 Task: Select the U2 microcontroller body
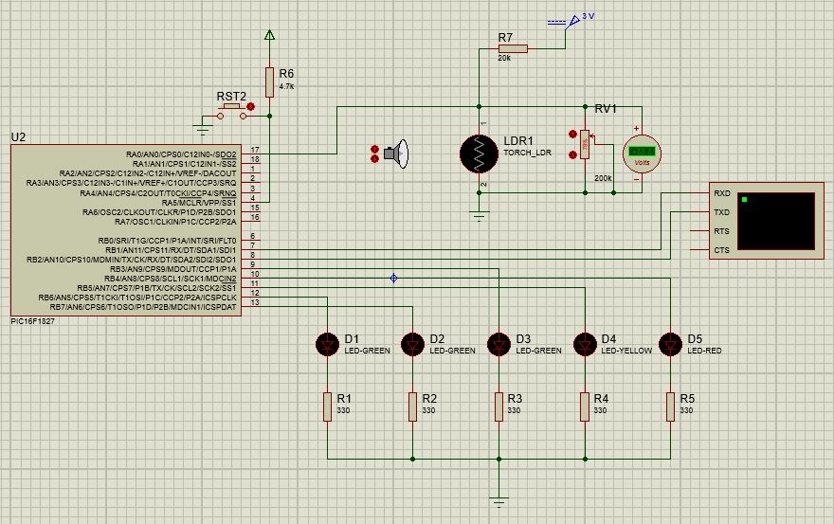pos(126,230)
